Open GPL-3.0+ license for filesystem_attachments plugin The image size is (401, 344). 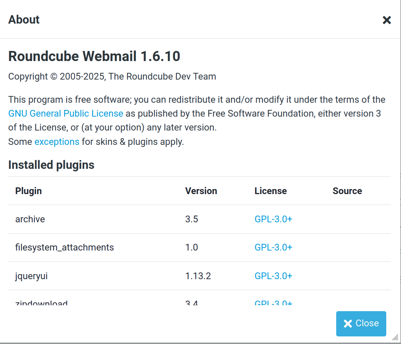[x=273, y=247]
